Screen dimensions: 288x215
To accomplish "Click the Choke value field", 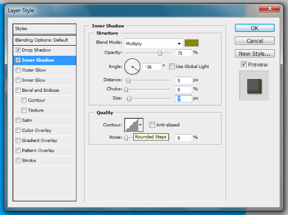I will pos(184,89).
